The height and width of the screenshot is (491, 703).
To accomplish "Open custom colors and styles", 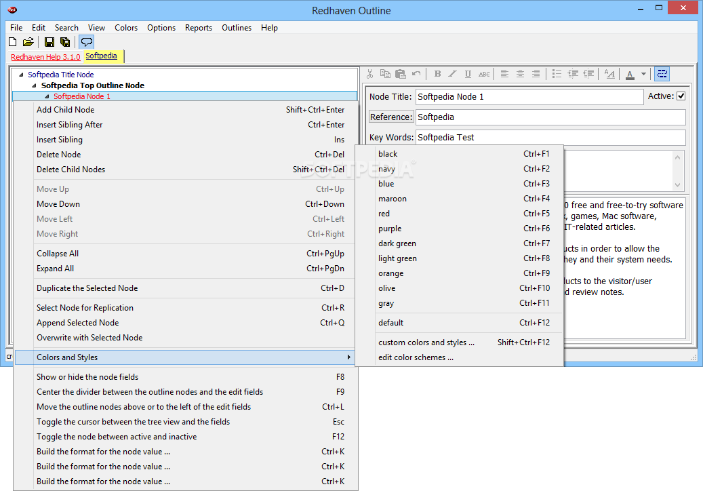I will tap(460, 342).
